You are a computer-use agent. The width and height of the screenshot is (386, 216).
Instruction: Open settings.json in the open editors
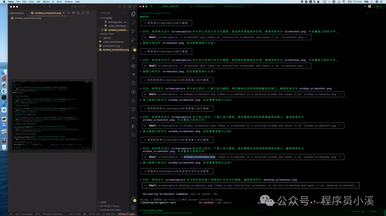(116, 22)
